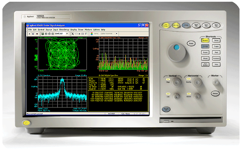Select the rectangular zoom box tool icon

[76, 34]
